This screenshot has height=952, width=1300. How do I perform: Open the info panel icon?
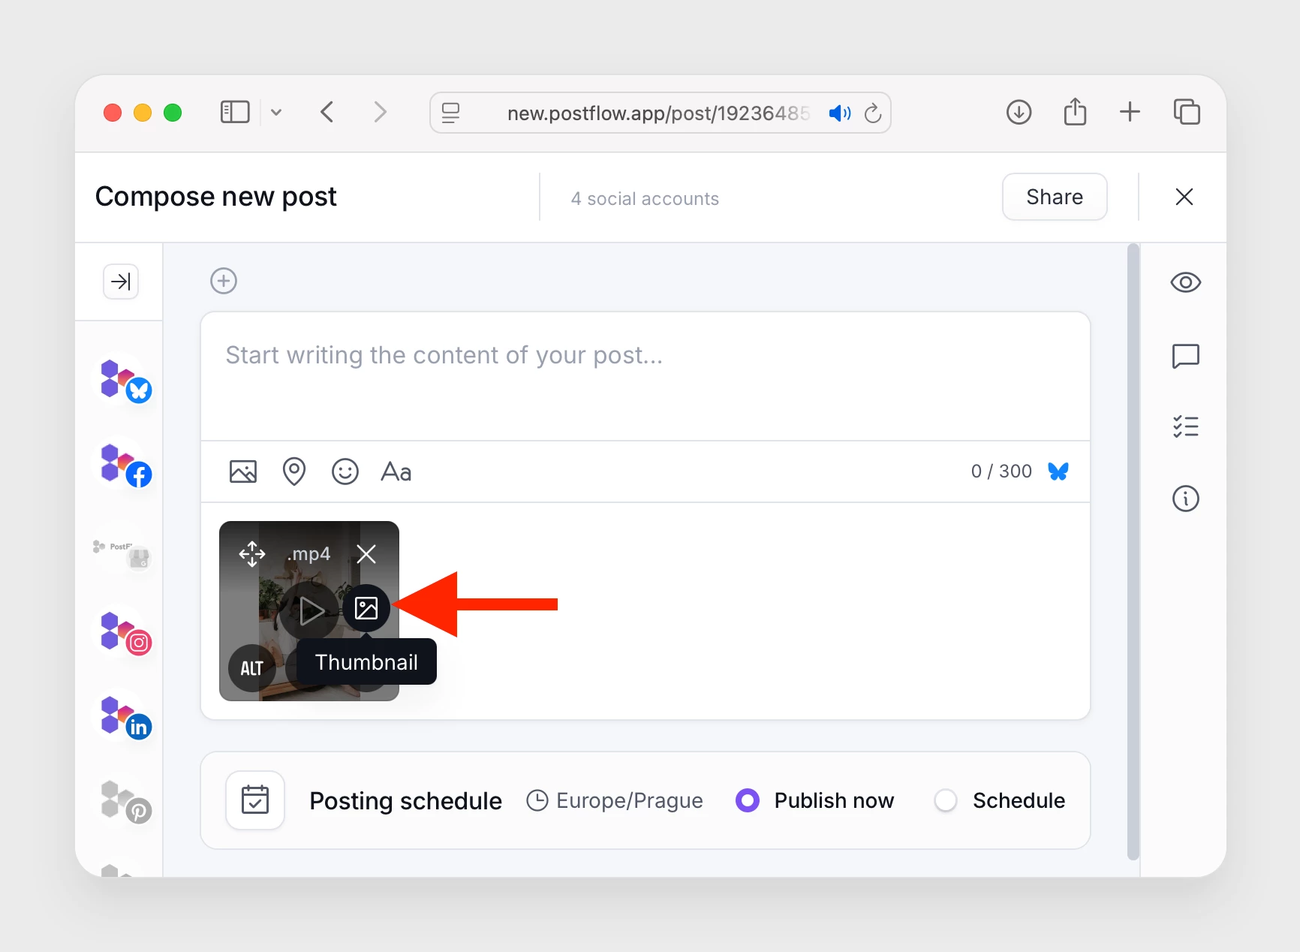[x=1185, y=498]
